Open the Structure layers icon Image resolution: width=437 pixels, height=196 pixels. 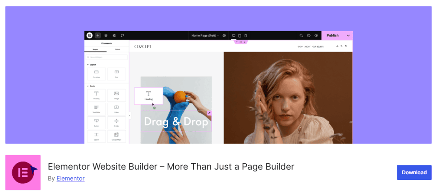point(106,35)
